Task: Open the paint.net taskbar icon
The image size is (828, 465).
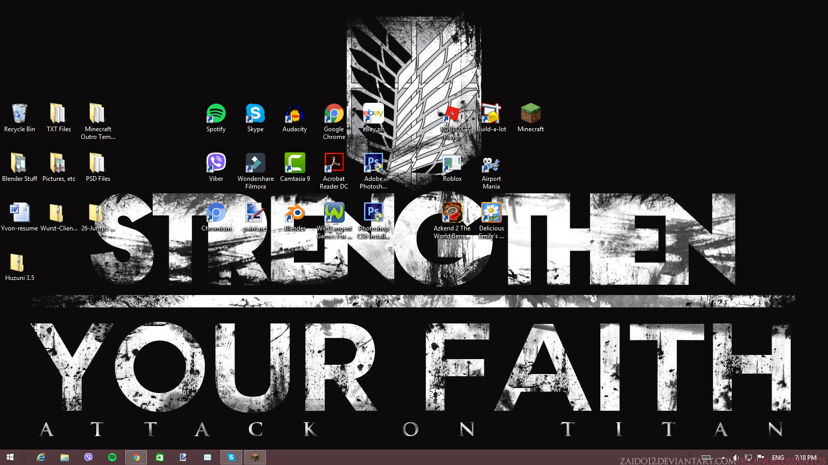Action: [x=183, y=457]
